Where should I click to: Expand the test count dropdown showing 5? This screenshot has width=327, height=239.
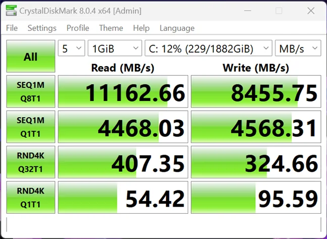pos(72,48)
